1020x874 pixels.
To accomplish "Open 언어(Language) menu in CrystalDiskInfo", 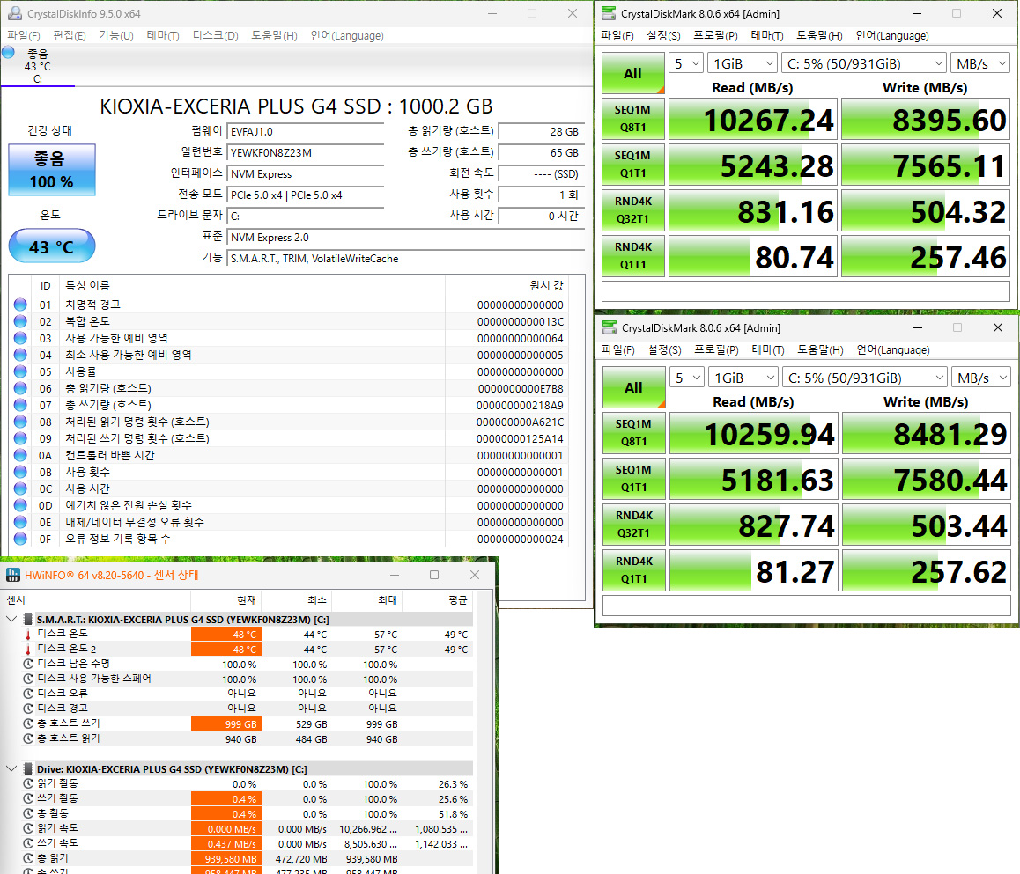I will [x=347, y=36].
